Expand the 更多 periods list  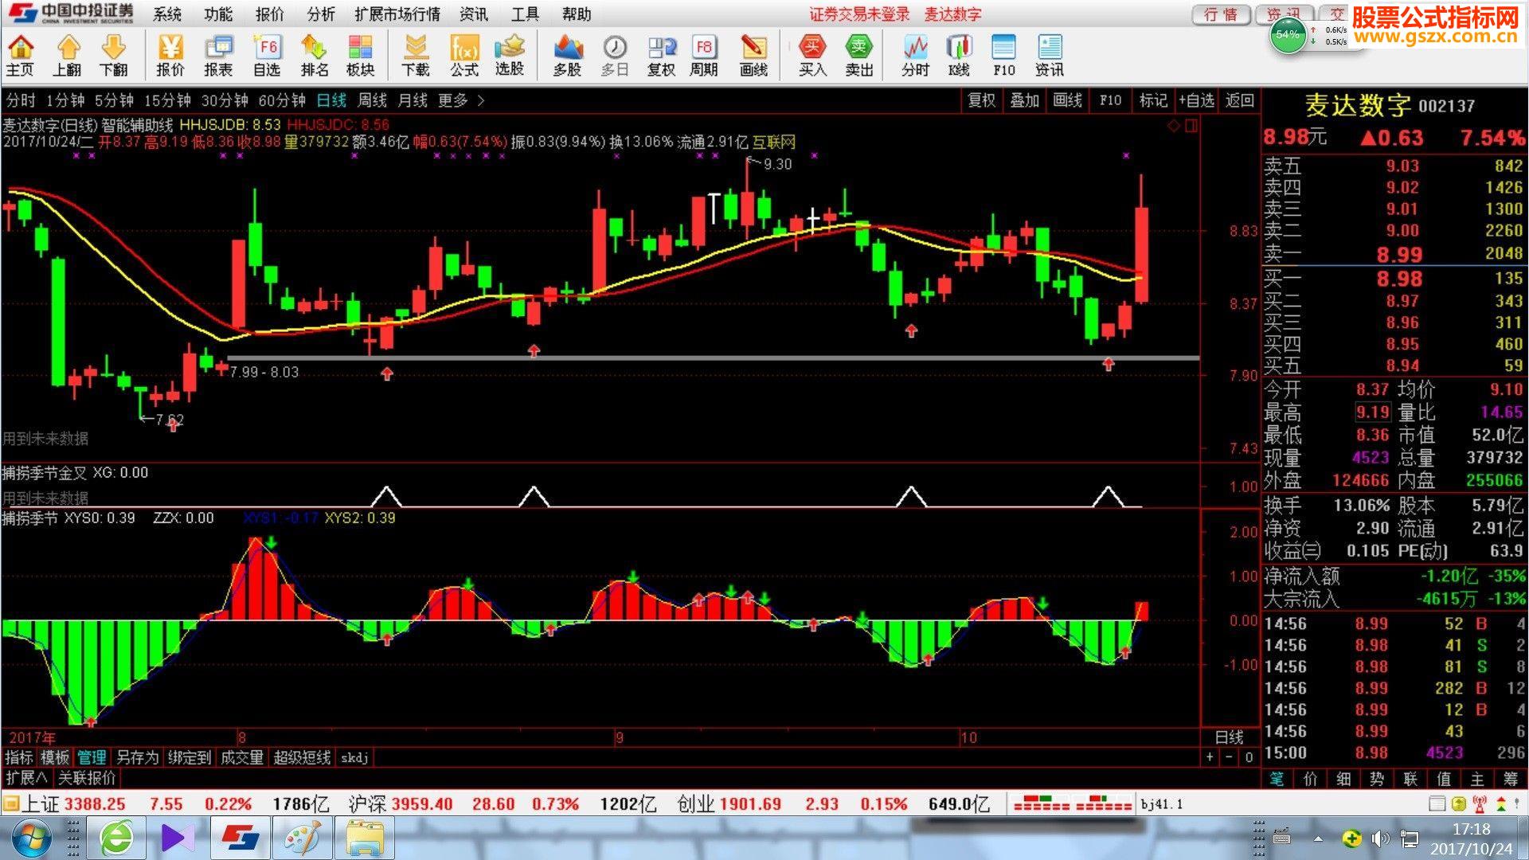[460, 100]
